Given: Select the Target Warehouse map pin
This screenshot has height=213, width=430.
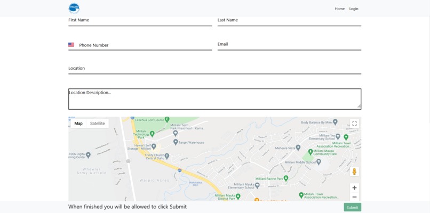Looking at the screenshot, I should [x=176, y=142].
